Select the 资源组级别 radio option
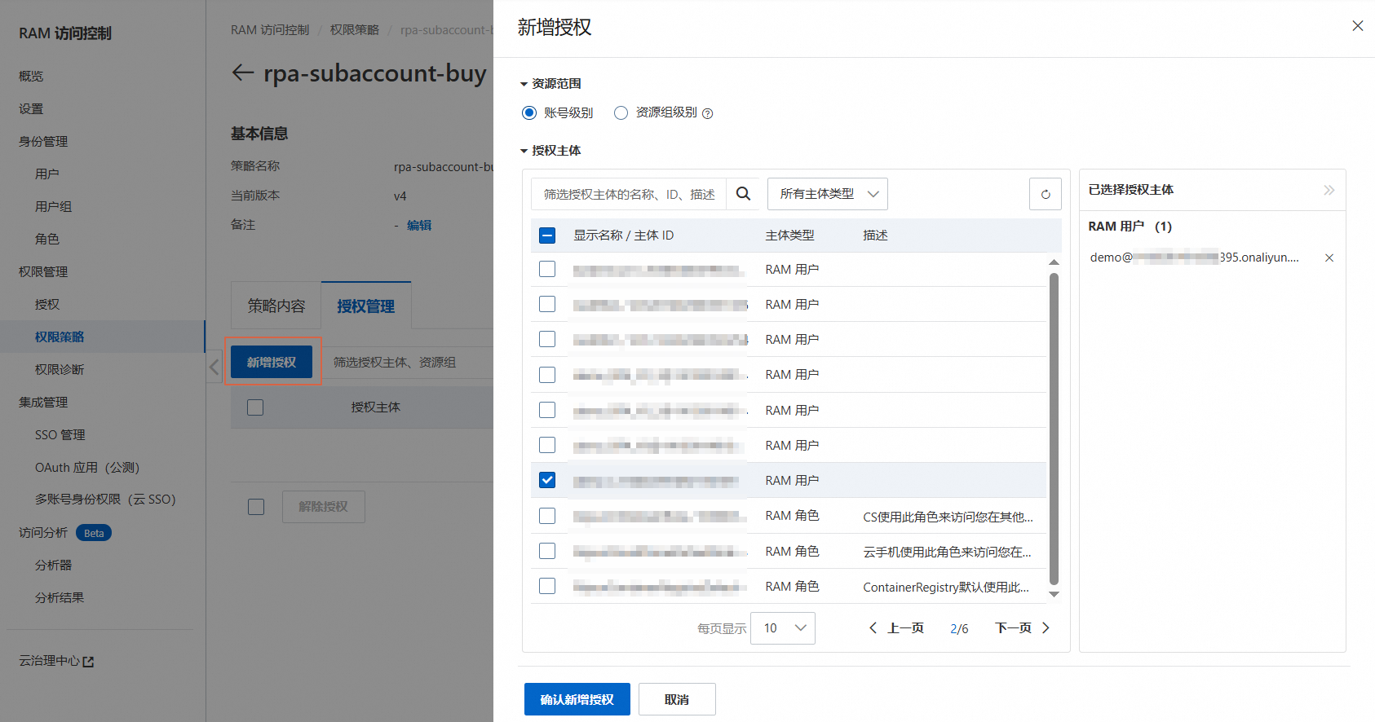Screen dimensions: 1375x722 (x=621, y=112)
